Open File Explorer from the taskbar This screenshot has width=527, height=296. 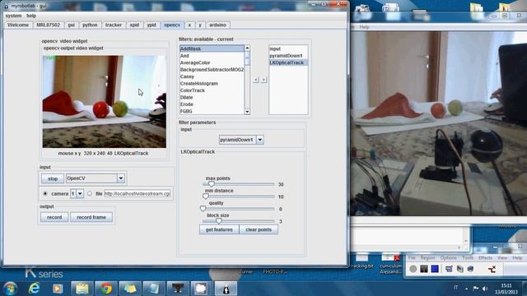[82, 289]
